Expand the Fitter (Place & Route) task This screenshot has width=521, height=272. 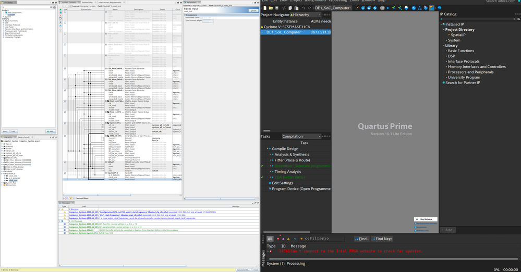270,160
